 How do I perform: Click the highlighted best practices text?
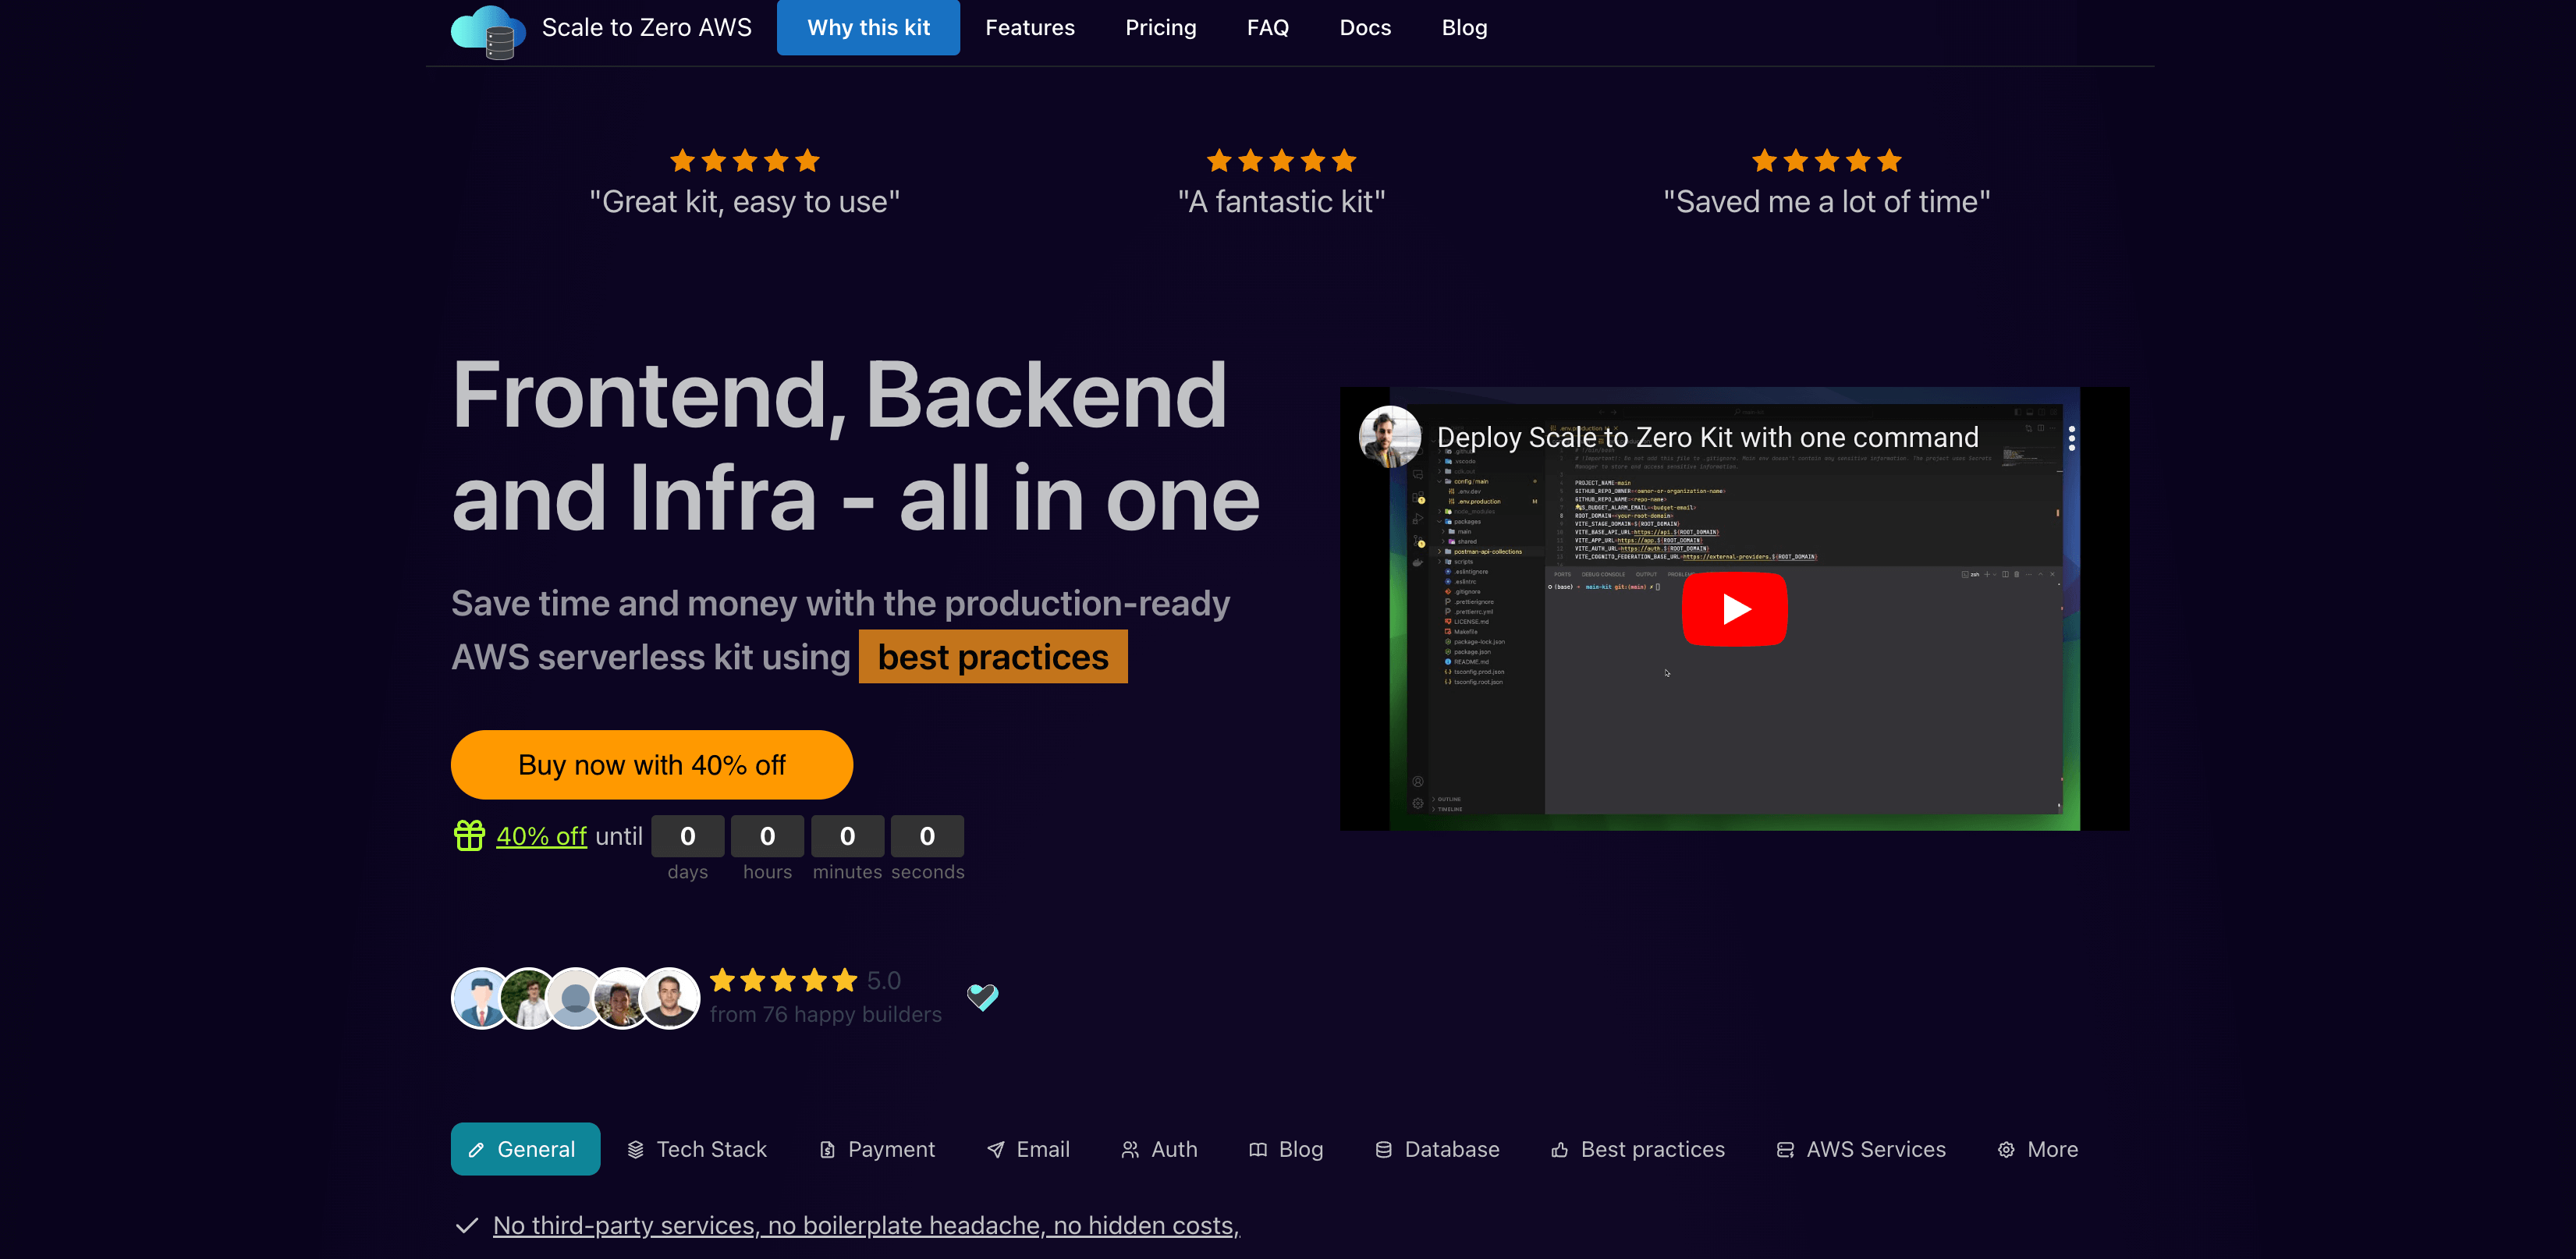click(x=993, y=657)
